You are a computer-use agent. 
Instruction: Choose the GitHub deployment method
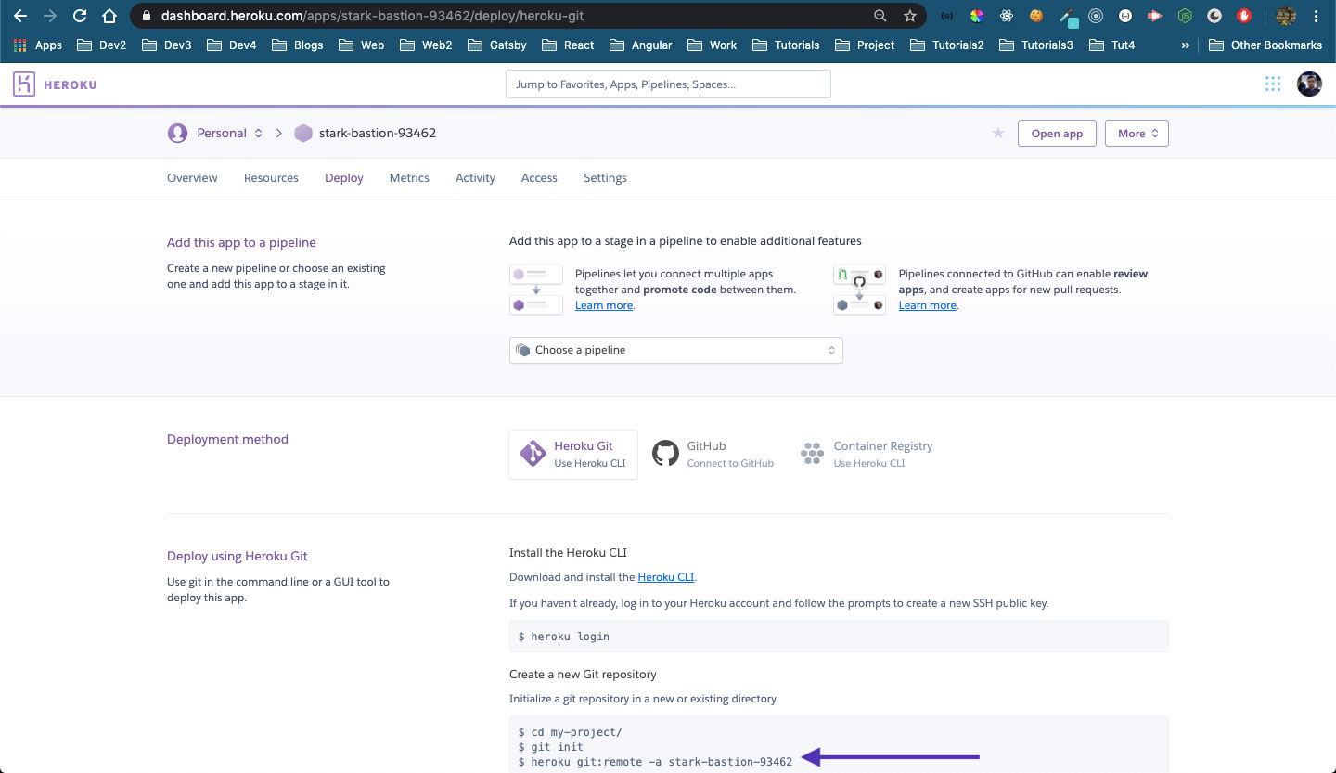pos(713,454)
